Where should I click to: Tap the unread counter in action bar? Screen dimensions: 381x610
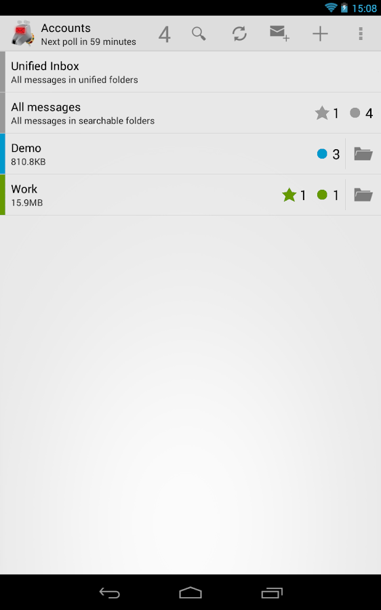pos(165,35)
